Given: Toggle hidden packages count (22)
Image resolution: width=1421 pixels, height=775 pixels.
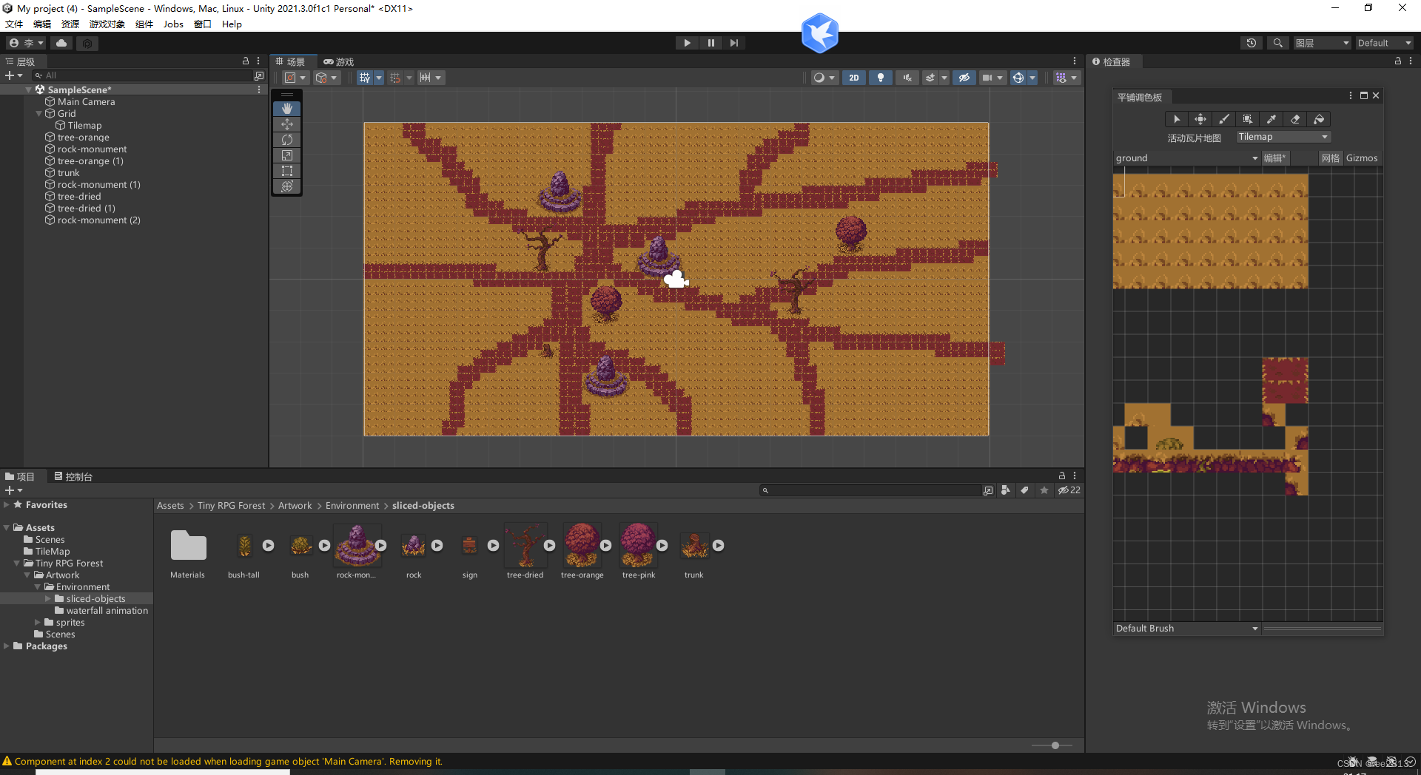Looking at the screenshot, I should (x=1069, y=490).
